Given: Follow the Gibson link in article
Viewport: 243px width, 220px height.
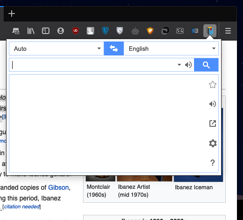Looking at the screenshot, I should pos(58,187).
